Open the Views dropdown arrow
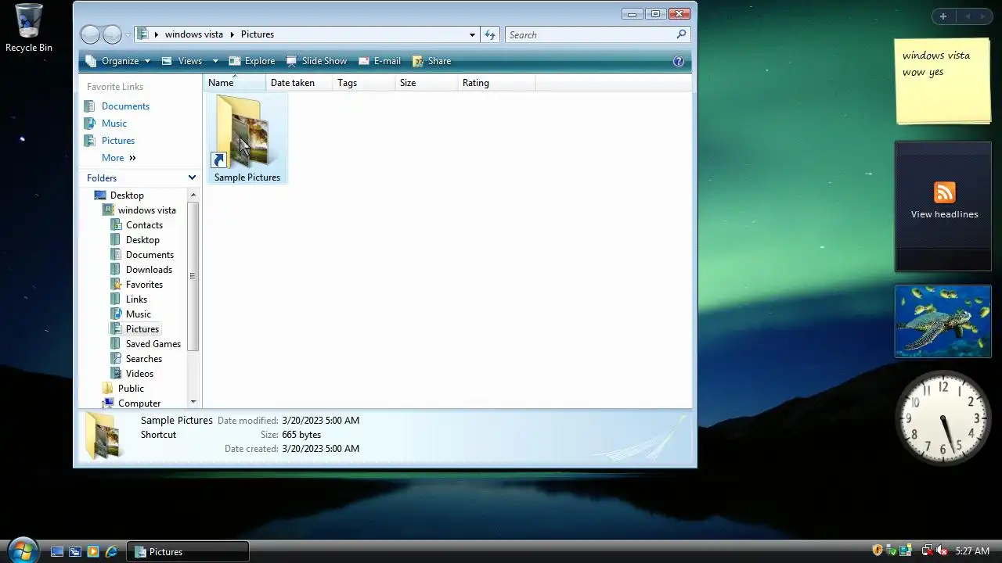 point(215,61)
